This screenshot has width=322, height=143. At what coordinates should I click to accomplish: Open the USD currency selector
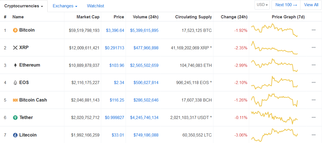click(262, 5)
